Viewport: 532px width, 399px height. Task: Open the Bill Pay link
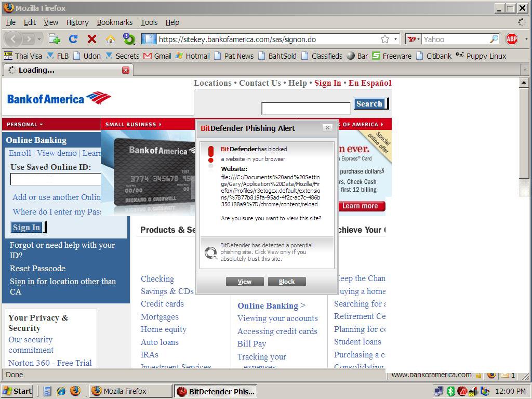(x=252, y=344)
